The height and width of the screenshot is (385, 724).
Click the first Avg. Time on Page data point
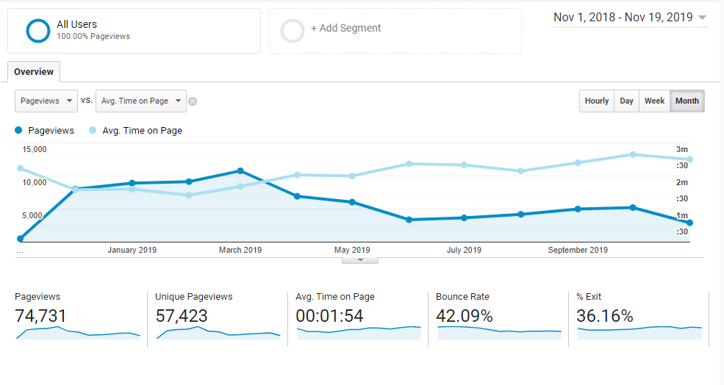[20, 168]
